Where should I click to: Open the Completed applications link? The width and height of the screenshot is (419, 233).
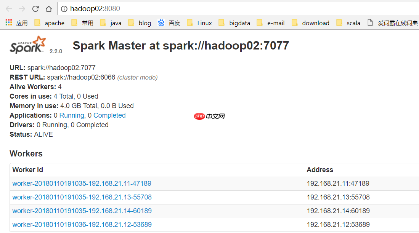tap(109, 115)
